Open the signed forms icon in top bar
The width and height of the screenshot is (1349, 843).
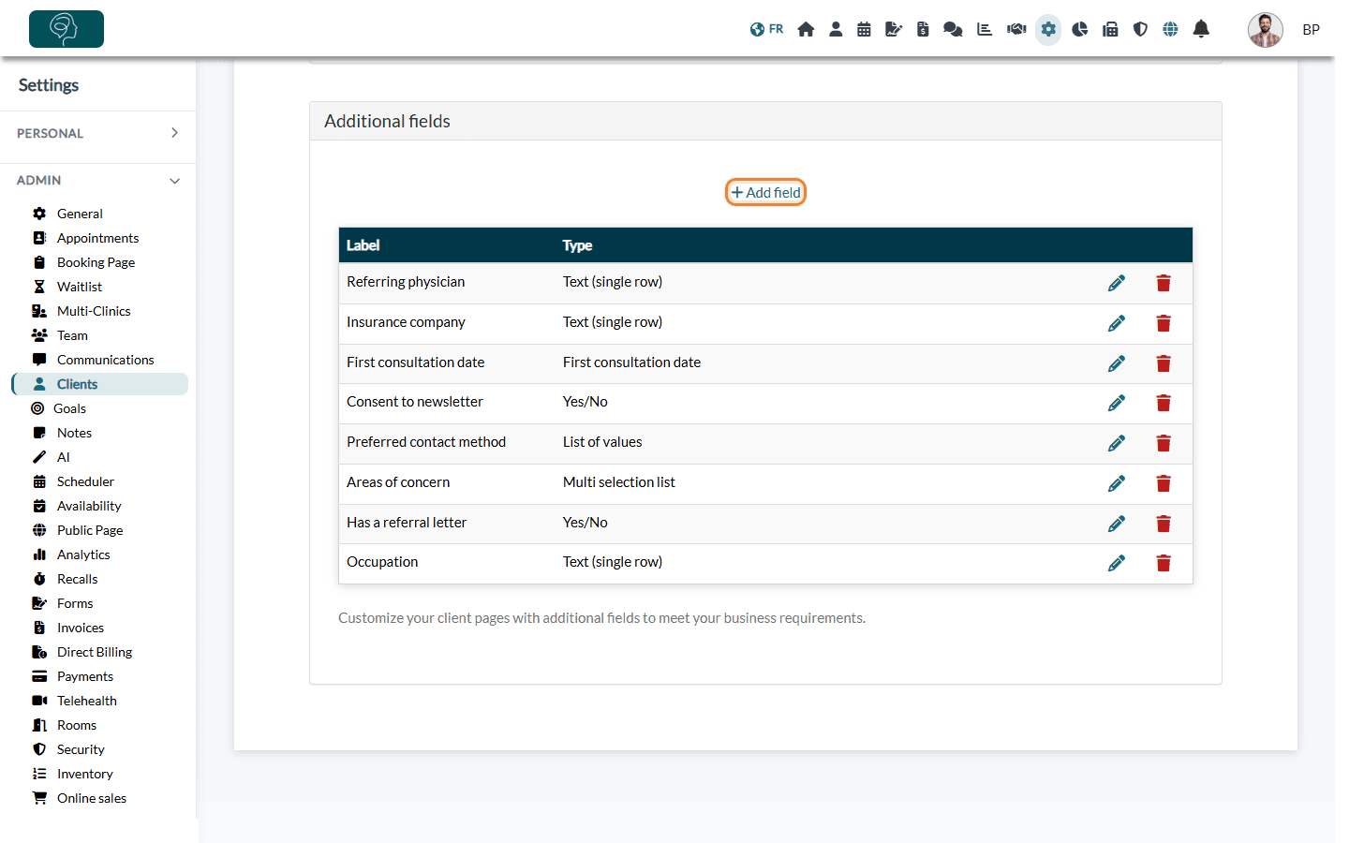[x=894, y=29]
